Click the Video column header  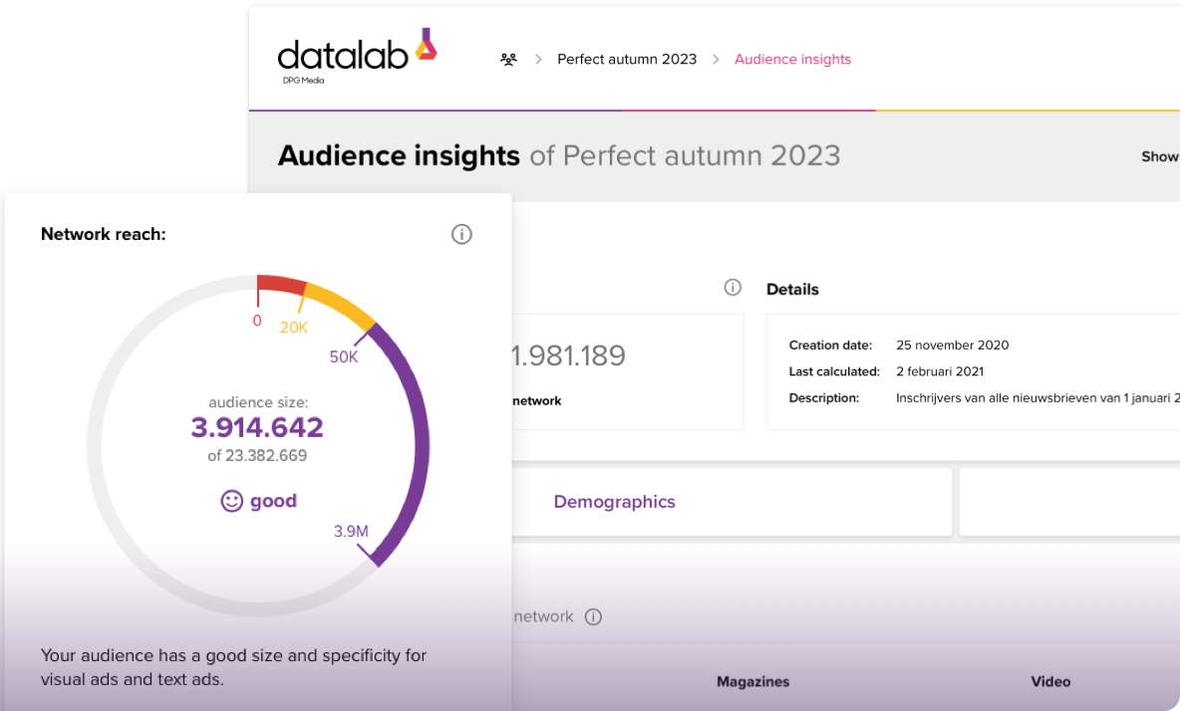point(1050,681)
